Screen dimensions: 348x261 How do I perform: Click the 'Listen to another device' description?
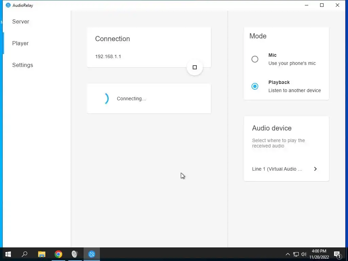click(x=295, y=90)
